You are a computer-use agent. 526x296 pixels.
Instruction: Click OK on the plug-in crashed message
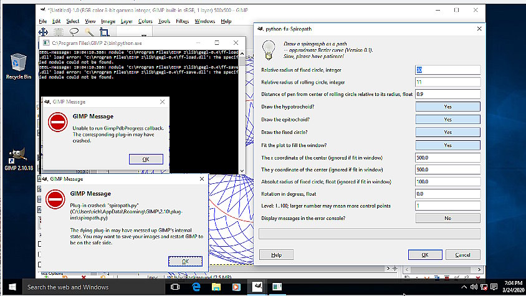click(185, 262)
